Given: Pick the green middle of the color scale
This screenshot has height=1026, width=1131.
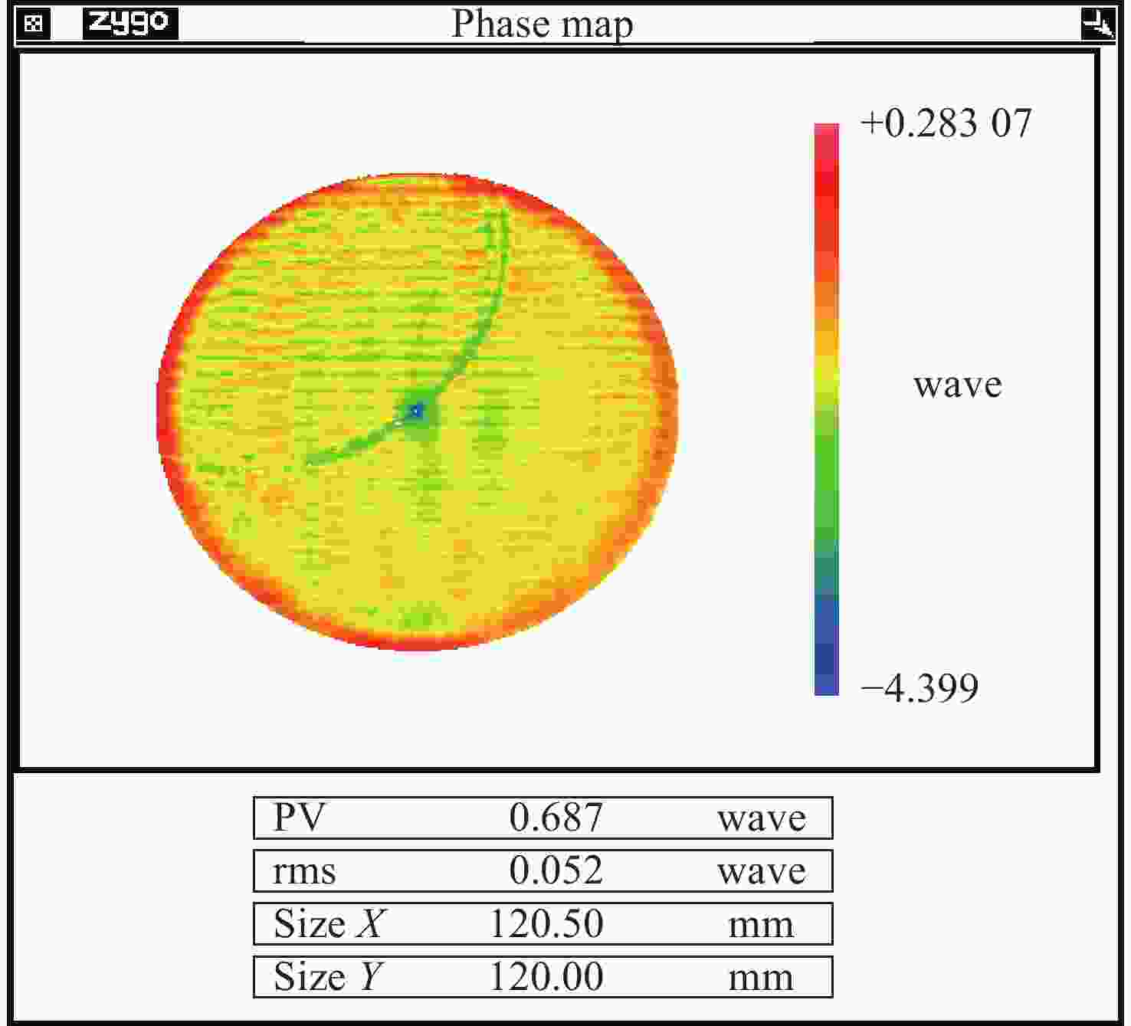Looking at the screenshot, I should point(826,475).
